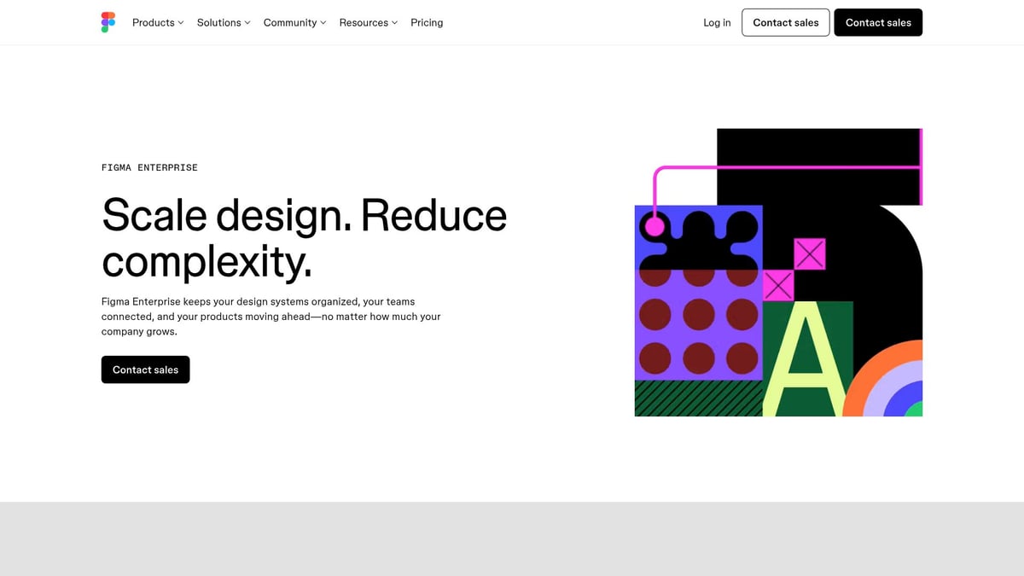Open the Solutions menu chevron
Screen dimensions: 1024x576
(x=247, y=22)
